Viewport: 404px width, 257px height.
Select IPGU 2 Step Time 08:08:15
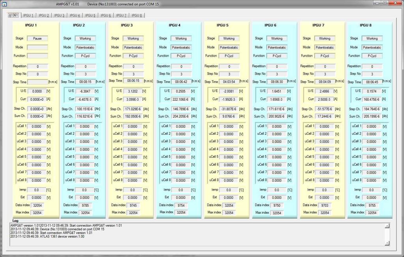(x=85, y=82)
